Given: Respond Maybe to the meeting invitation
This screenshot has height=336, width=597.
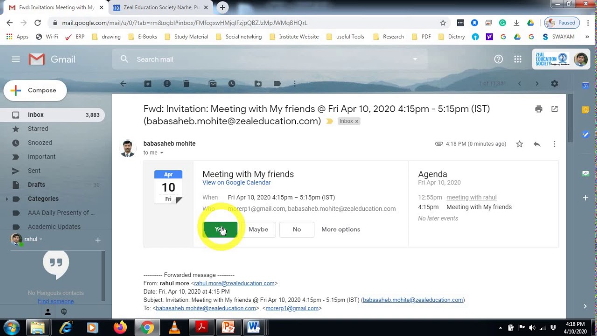Looking at the screenshot, I should [258, 229].
